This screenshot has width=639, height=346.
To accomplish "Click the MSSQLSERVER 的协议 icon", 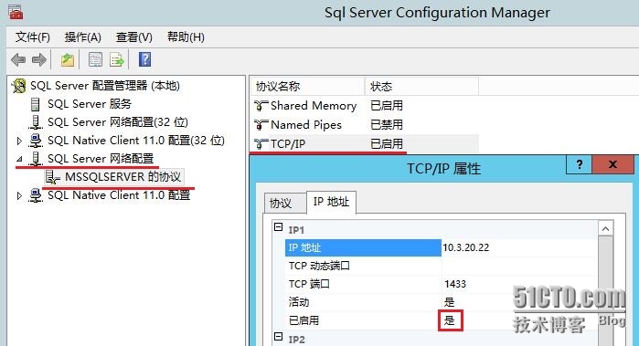I will (53, 177).
